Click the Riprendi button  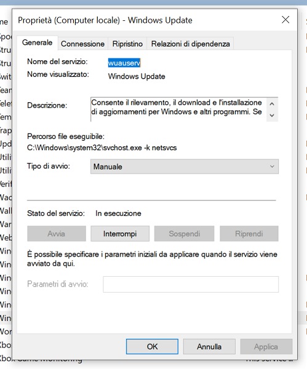pyautogui.click(x=249, y=234)
